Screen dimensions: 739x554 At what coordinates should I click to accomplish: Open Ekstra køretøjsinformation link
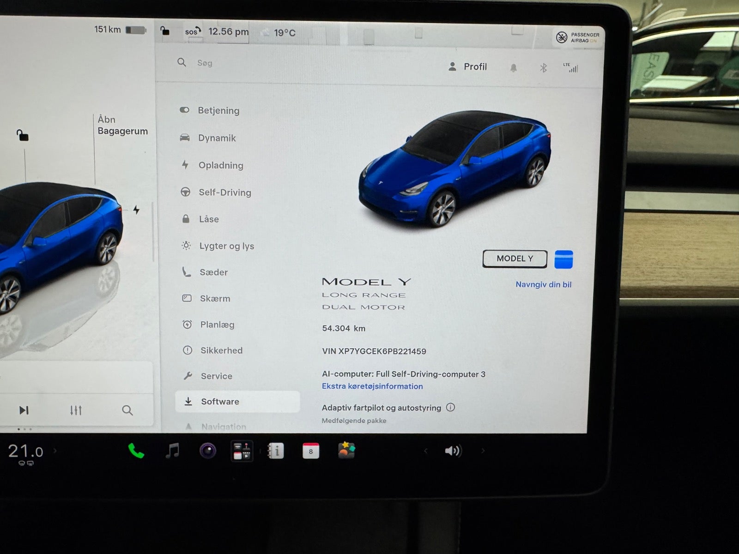372,386
